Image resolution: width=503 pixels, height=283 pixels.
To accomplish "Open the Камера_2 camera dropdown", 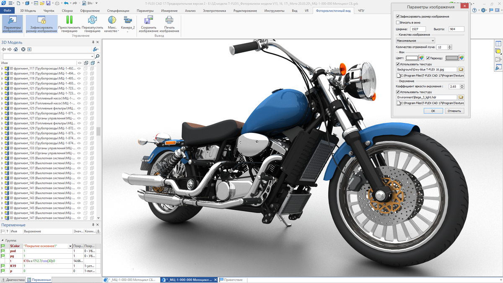I will [x=128, y=24].
